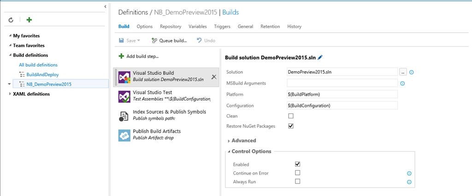Click the Save floppy disk icon
The image size is (472, 196).
122,40
